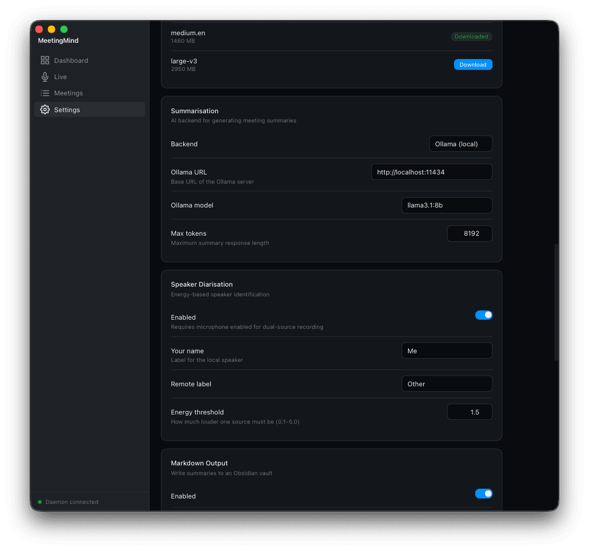Click the green daemon status dot
Viewport: 589px width, 551px height.
(x=40, y=502)
